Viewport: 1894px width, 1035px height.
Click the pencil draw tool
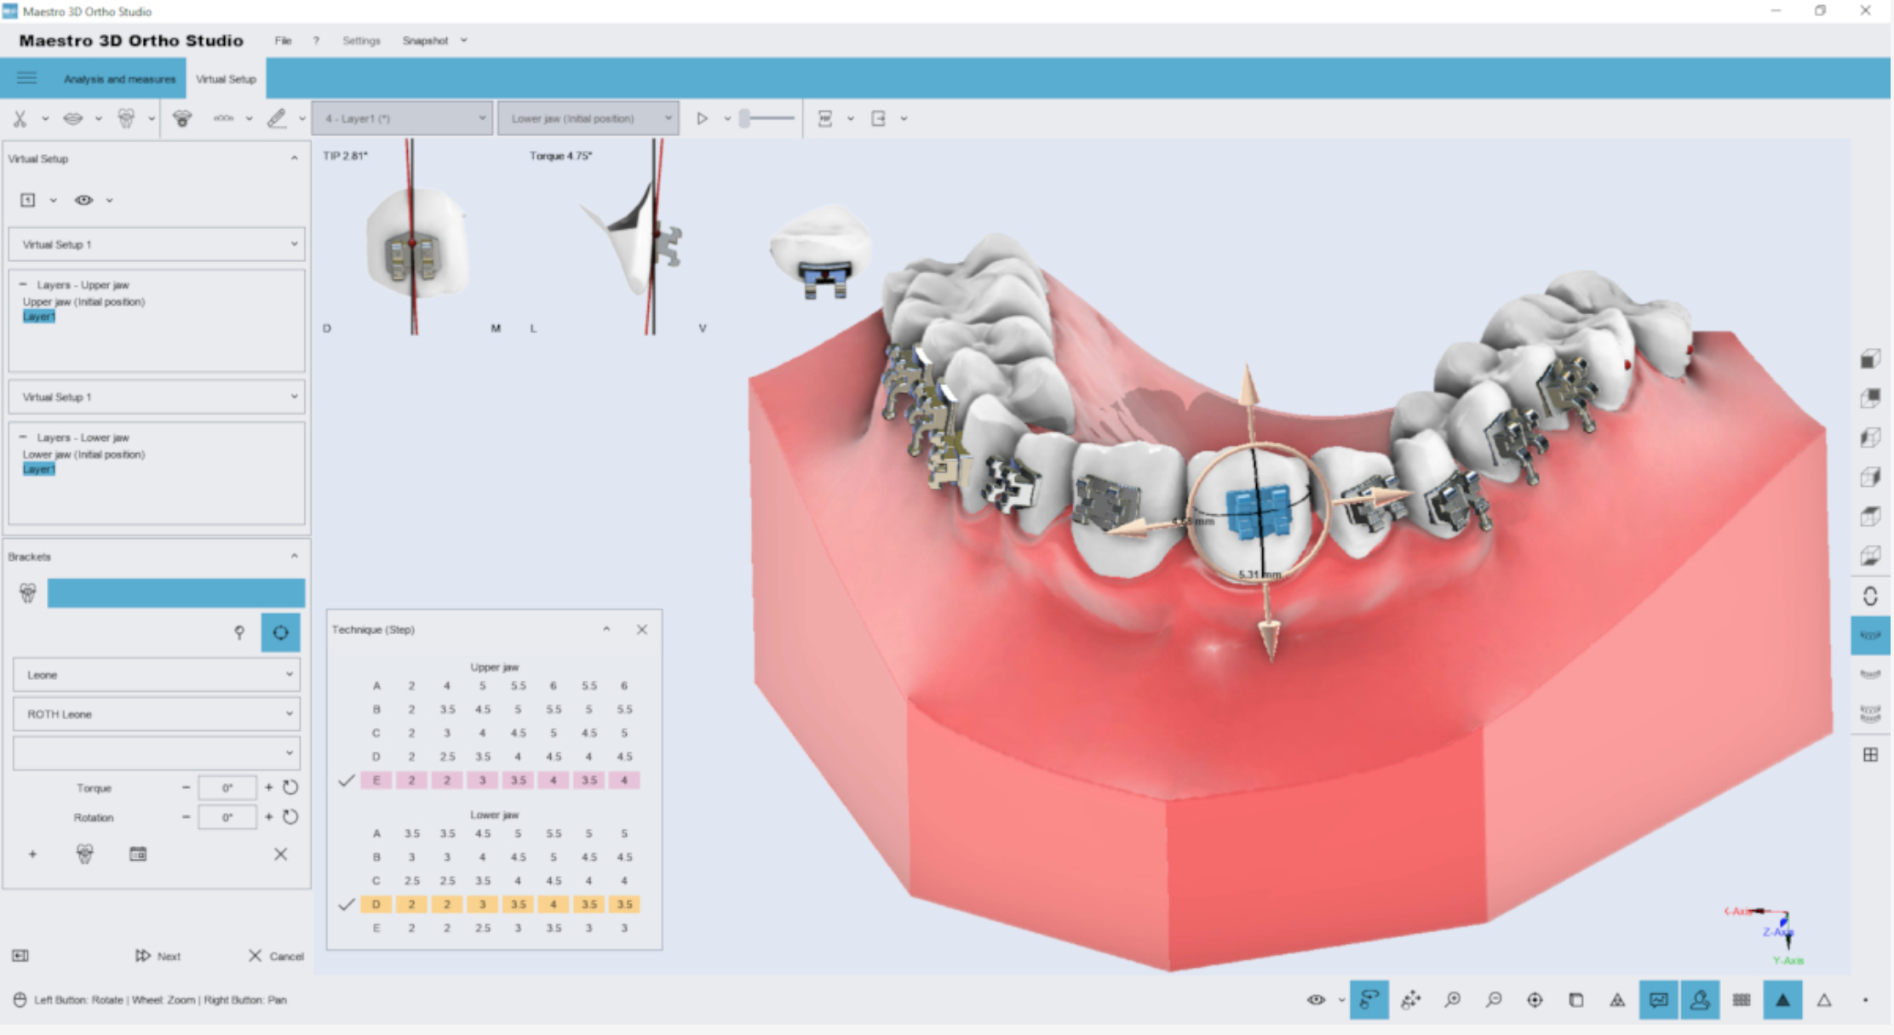coord(277,119)
